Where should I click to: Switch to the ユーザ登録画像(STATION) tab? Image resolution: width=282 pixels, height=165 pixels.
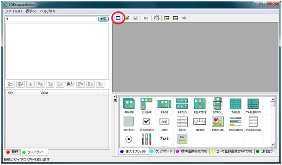(232, 151)
